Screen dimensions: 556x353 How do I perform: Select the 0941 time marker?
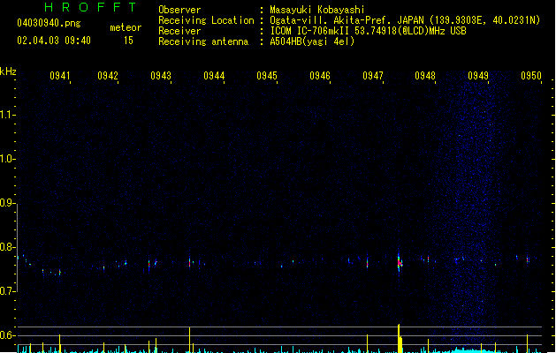[59, 75]
